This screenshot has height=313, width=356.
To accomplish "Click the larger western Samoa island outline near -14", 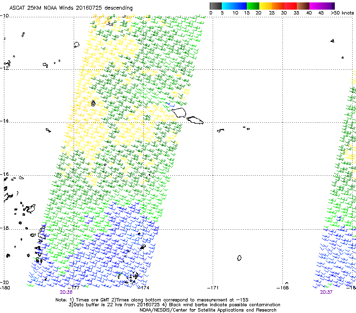I will pos(179,113).
